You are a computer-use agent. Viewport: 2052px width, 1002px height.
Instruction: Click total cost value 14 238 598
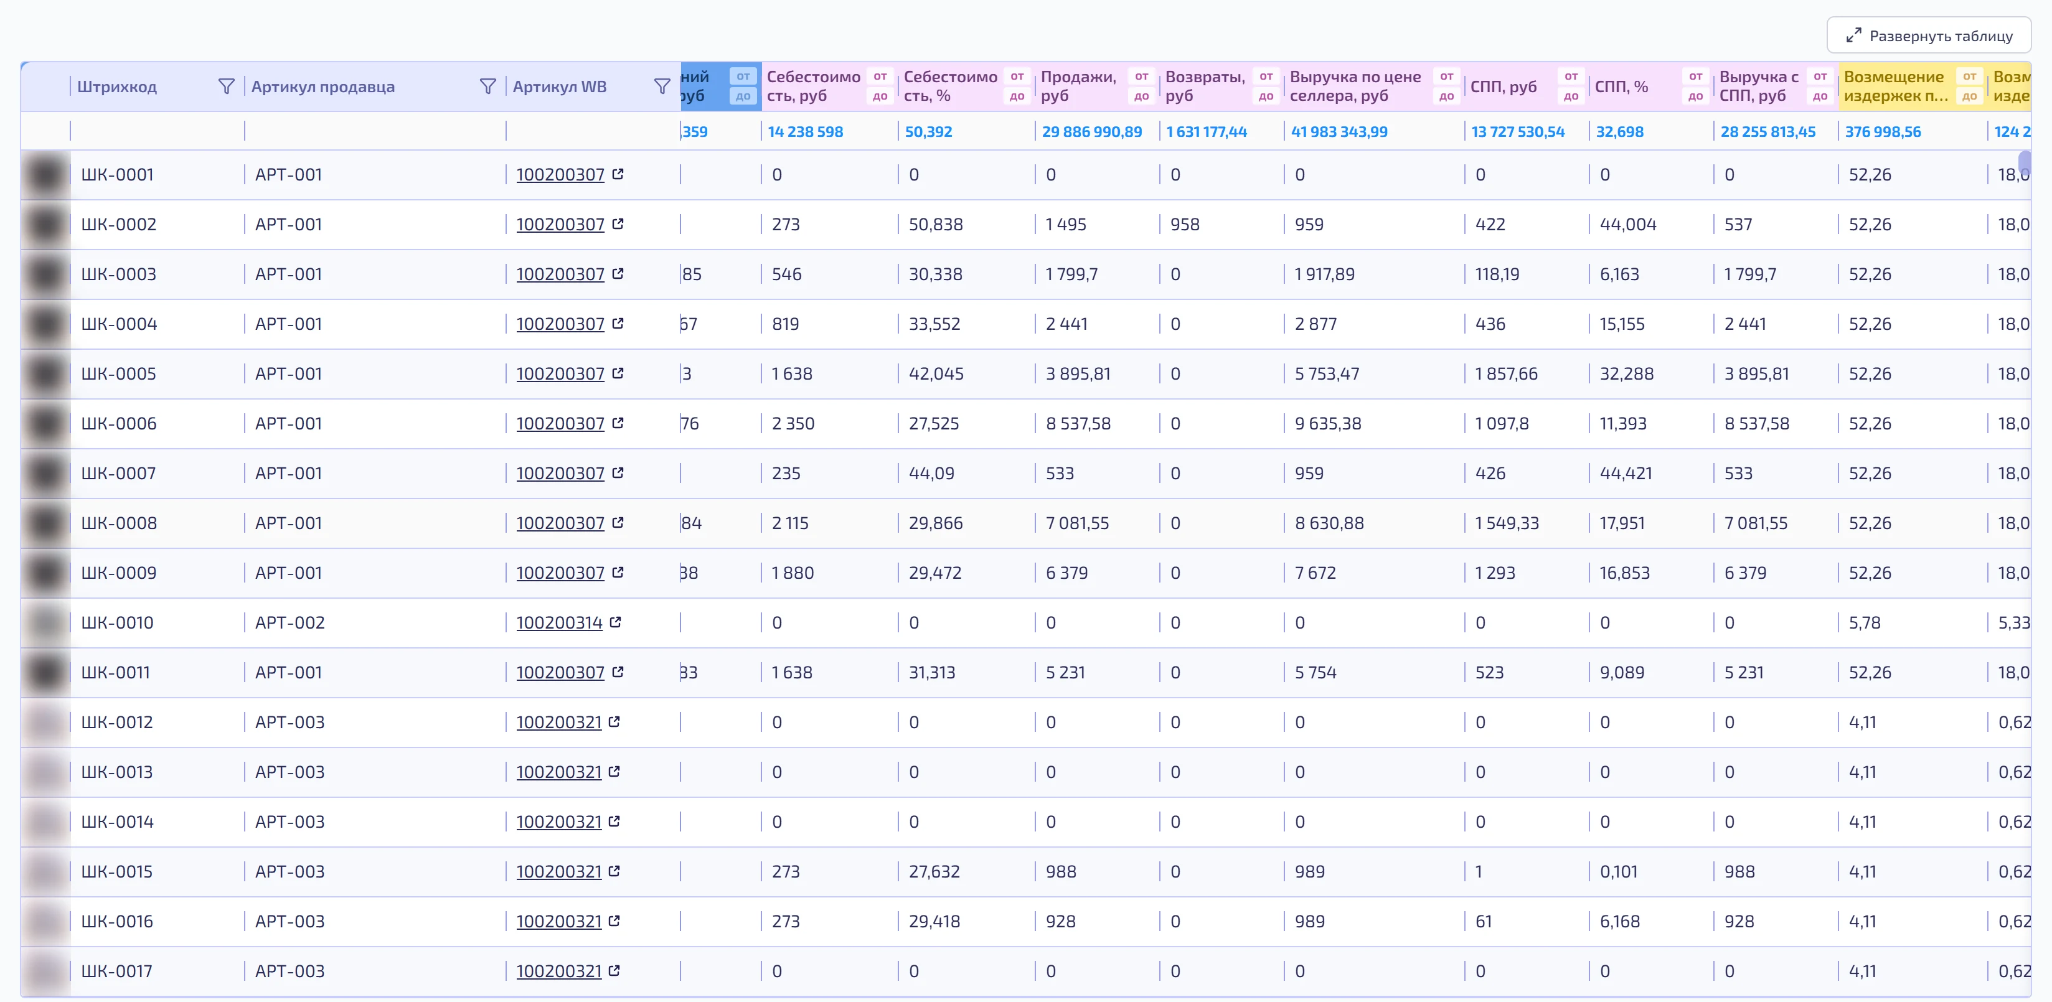click(x=806, y=131)
